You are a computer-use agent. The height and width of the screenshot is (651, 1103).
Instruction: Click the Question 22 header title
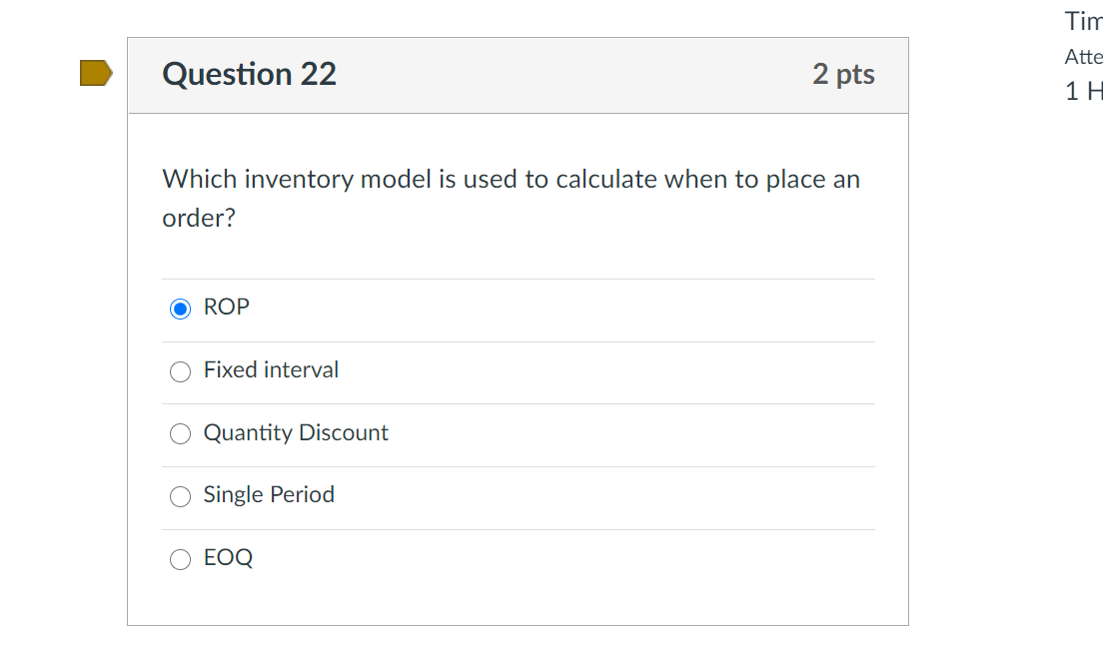[248, 75]
